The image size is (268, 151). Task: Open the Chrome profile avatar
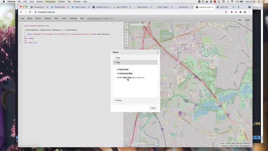245,12
